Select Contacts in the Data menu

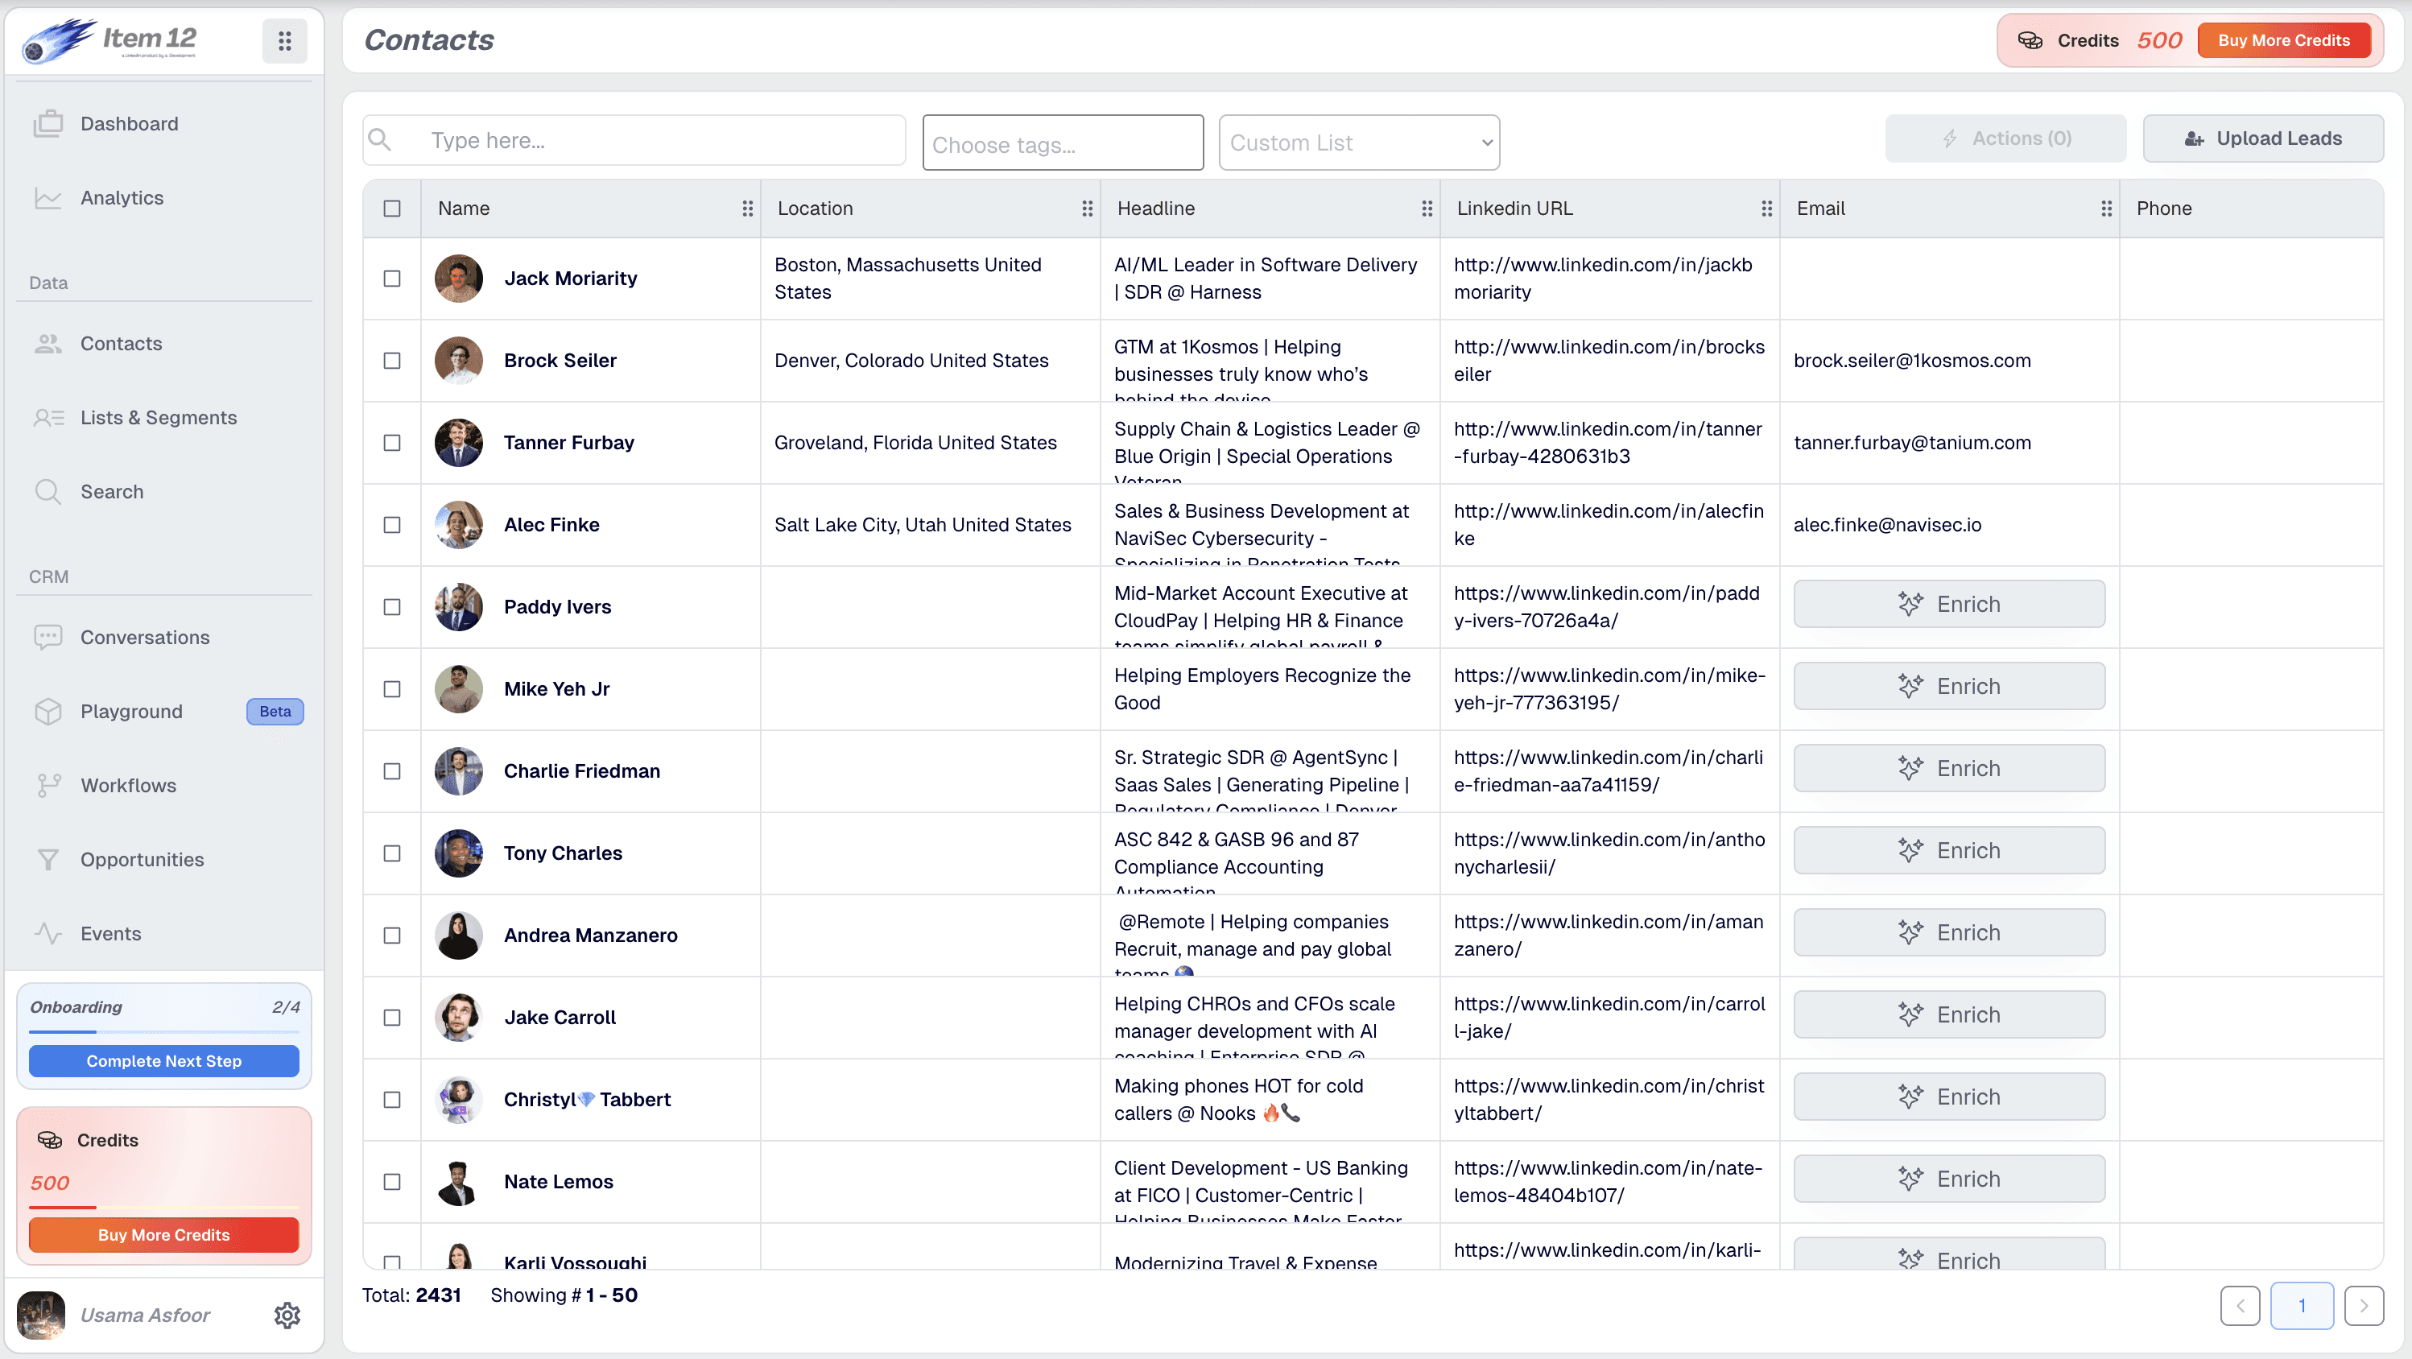120,344
